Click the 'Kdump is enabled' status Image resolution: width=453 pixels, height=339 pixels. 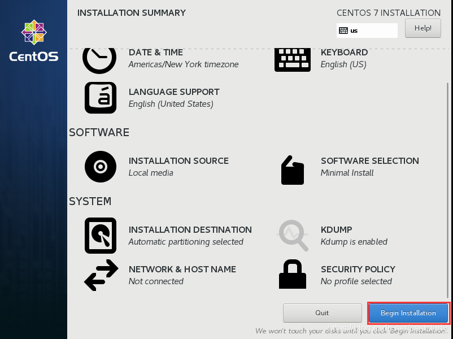pyautogui.click(x=354, y=242)
